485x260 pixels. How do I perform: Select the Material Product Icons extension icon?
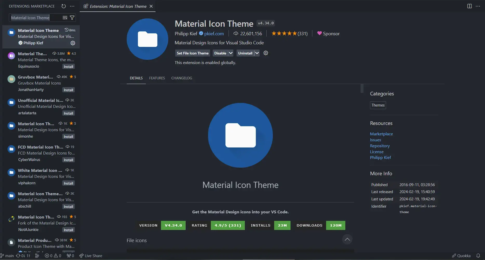click(x=11, y=242)
